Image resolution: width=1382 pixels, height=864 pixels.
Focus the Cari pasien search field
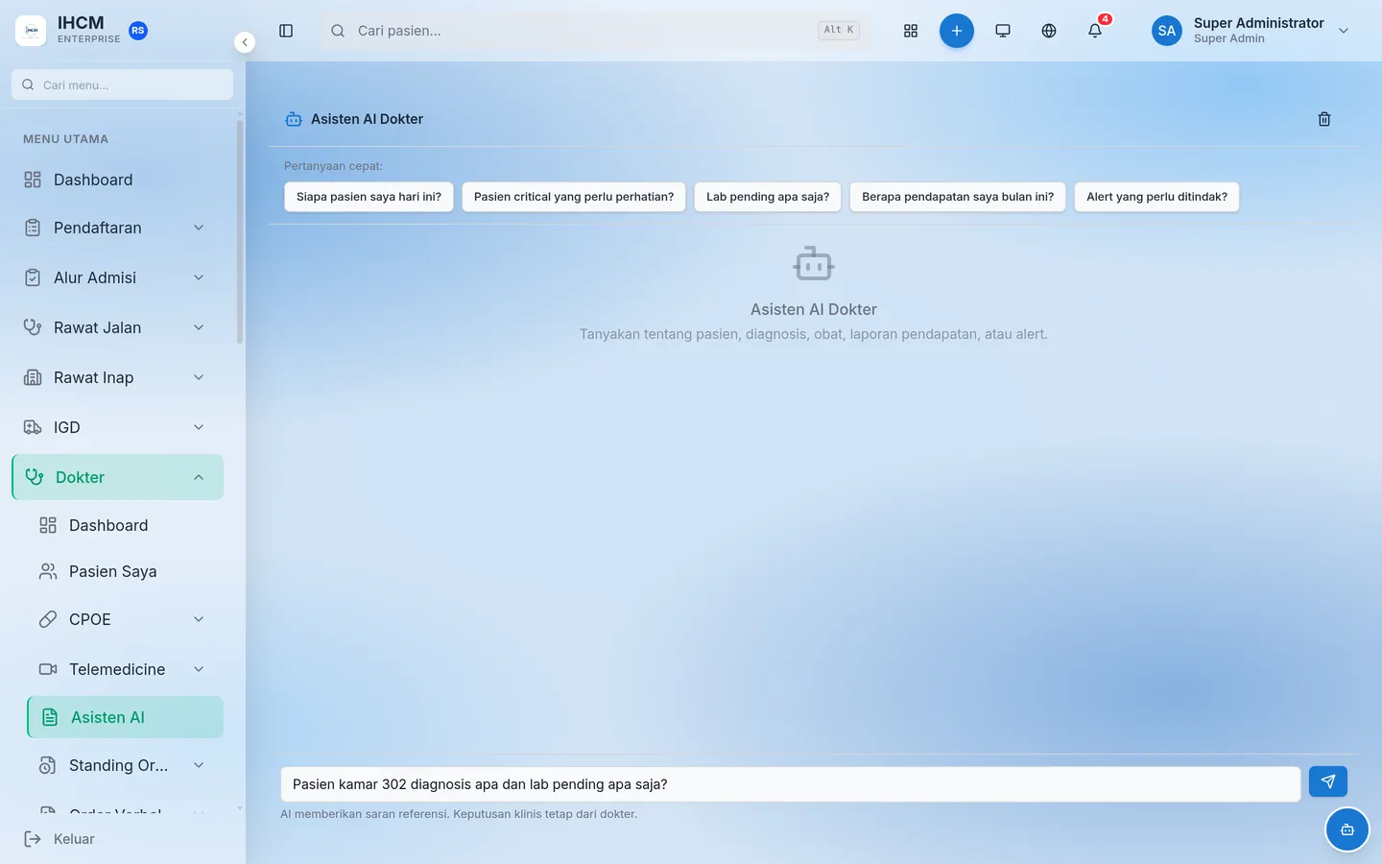[x=595, y=31]
